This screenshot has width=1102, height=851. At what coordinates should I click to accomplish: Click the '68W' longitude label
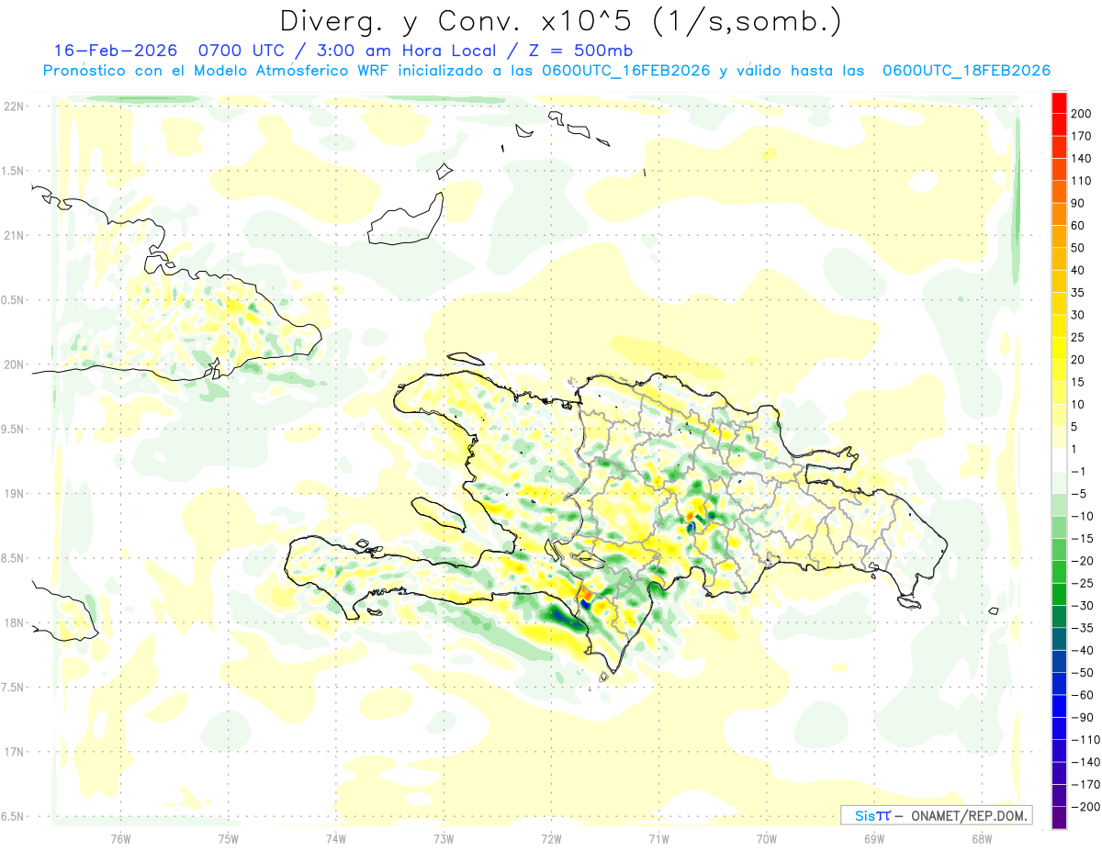click(x=982, y=838)
